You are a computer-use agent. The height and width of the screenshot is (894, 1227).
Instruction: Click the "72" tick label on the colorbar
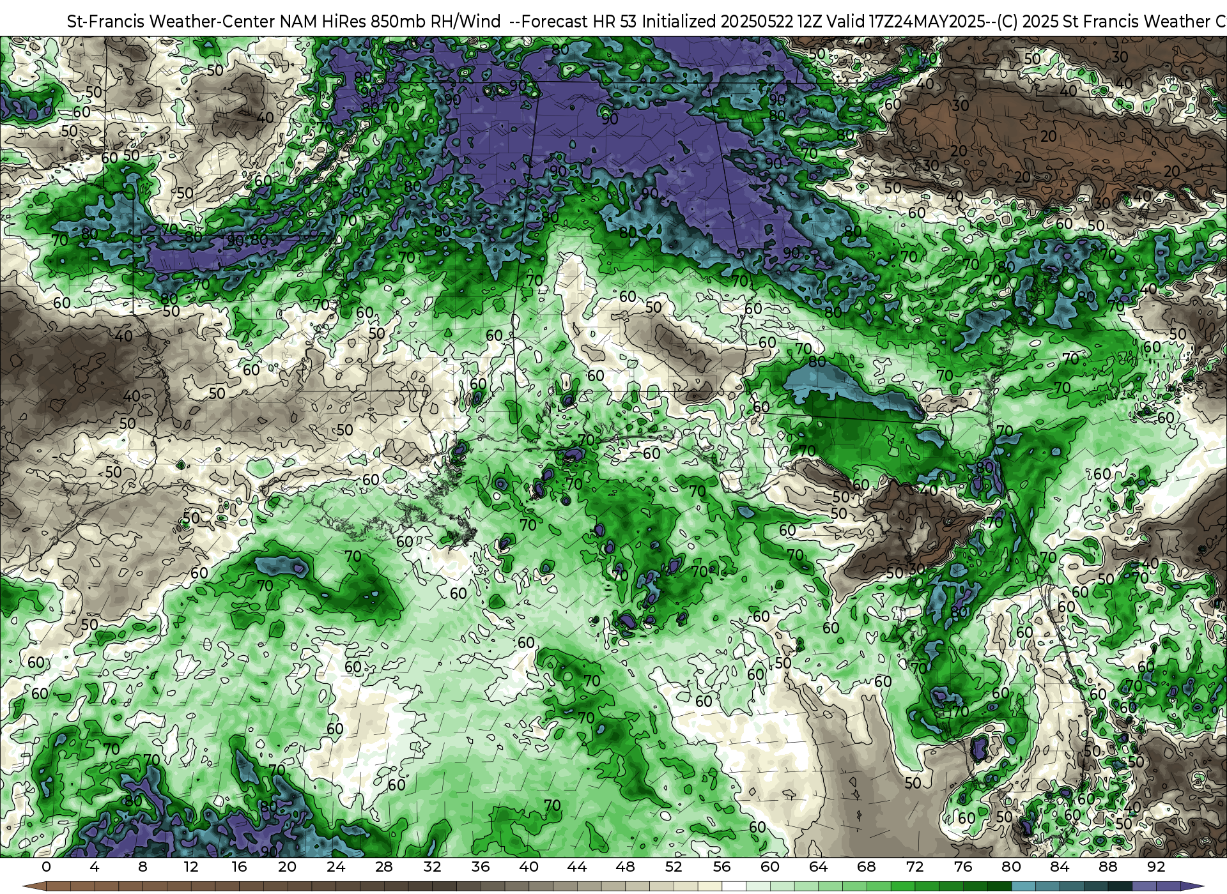[915, 867]
